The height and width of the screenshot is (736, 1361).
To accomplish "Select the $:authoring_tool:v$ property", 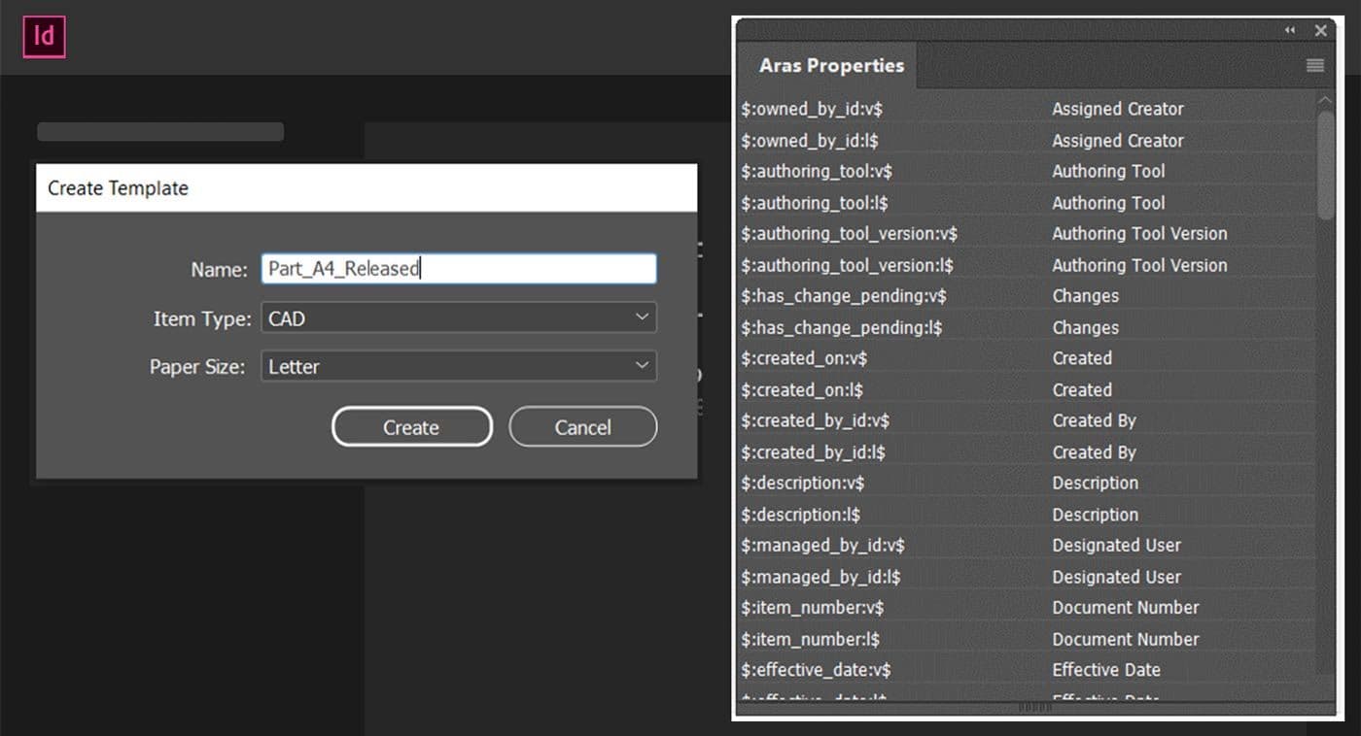I will point(1027,172).
